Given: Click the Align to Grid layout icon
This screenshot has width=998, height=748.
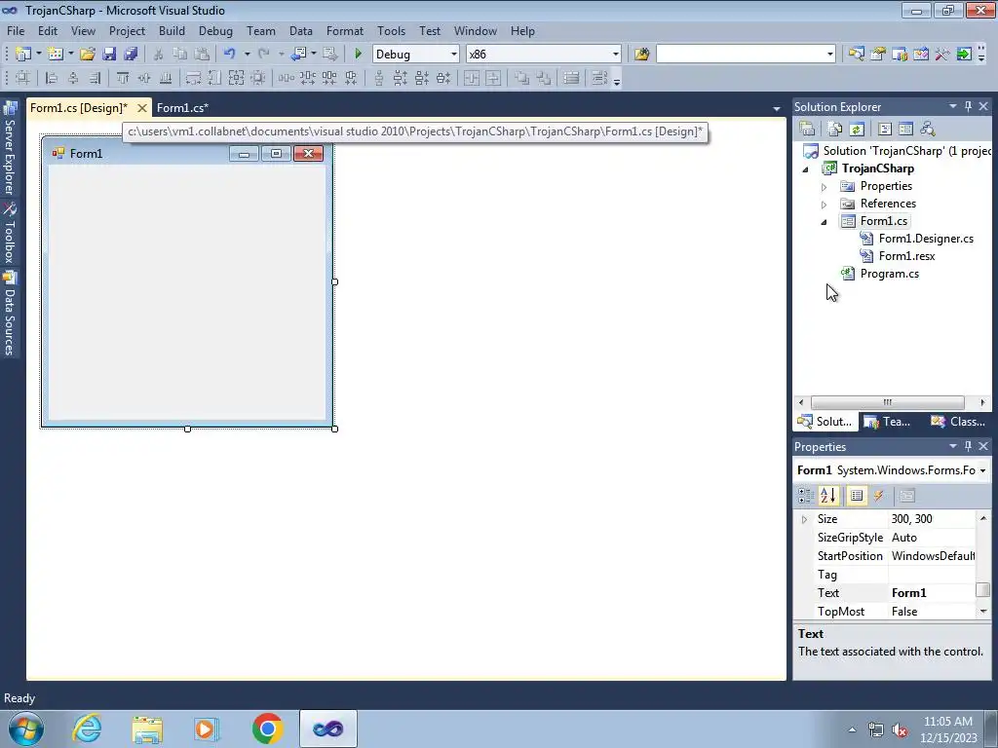Looking at the screenshot, I should (x=22, y=78).
